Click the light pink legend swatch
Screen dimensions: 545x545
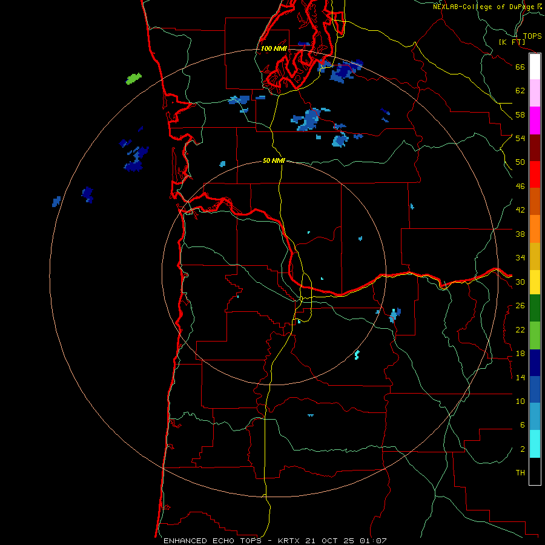pos(535,93)
